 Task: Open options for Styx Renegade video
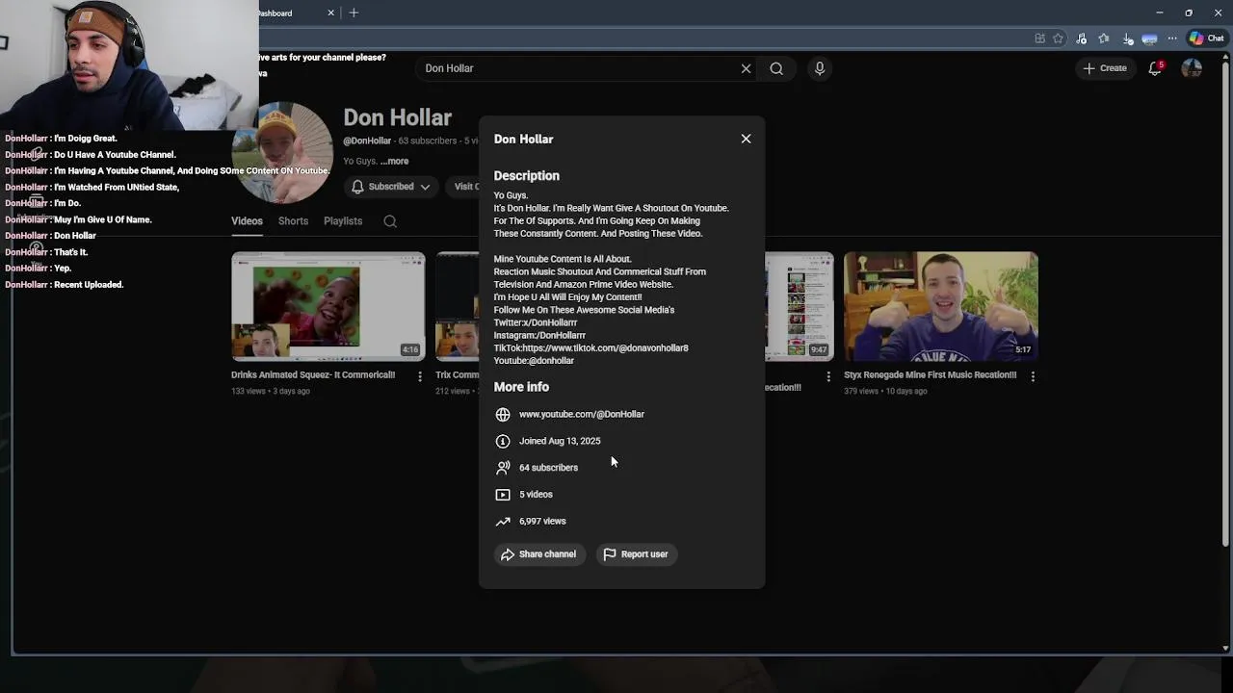coord(1033,376)
